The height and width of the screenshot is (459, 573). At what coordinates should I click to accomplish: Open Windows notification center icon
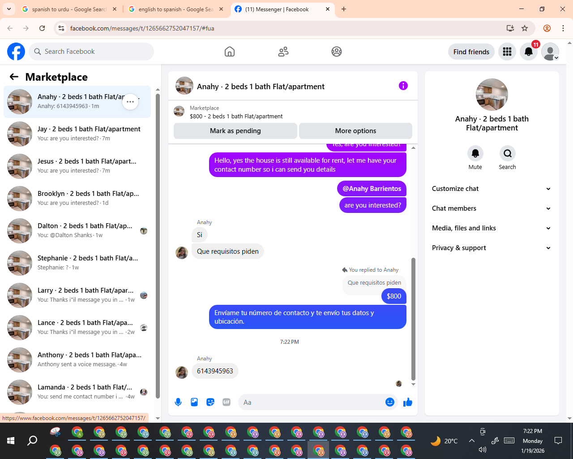tap(558, 441)
